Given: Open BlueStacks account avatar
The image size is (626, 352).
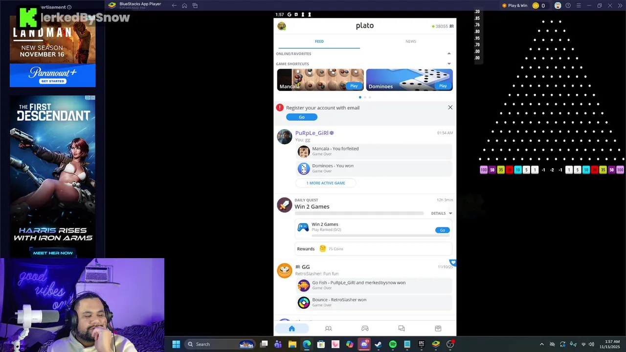Looking at the screenshot, I should (558, 5).
